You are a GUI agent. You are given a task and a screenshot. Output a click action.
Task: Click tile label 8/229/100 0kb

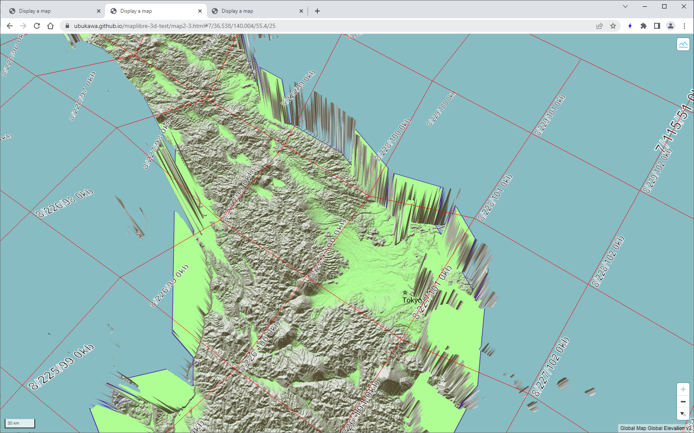click(441, 108)
